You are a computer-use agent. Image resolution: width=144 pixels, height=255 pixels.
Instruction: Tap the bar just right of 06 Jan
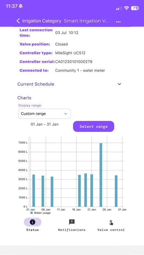coord(52,192)
